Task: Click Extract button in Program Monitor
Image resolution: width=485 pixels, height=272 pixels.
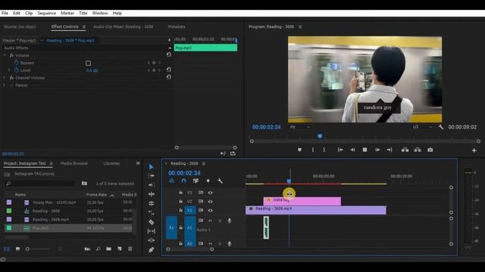Action: (x=418, y=150)
